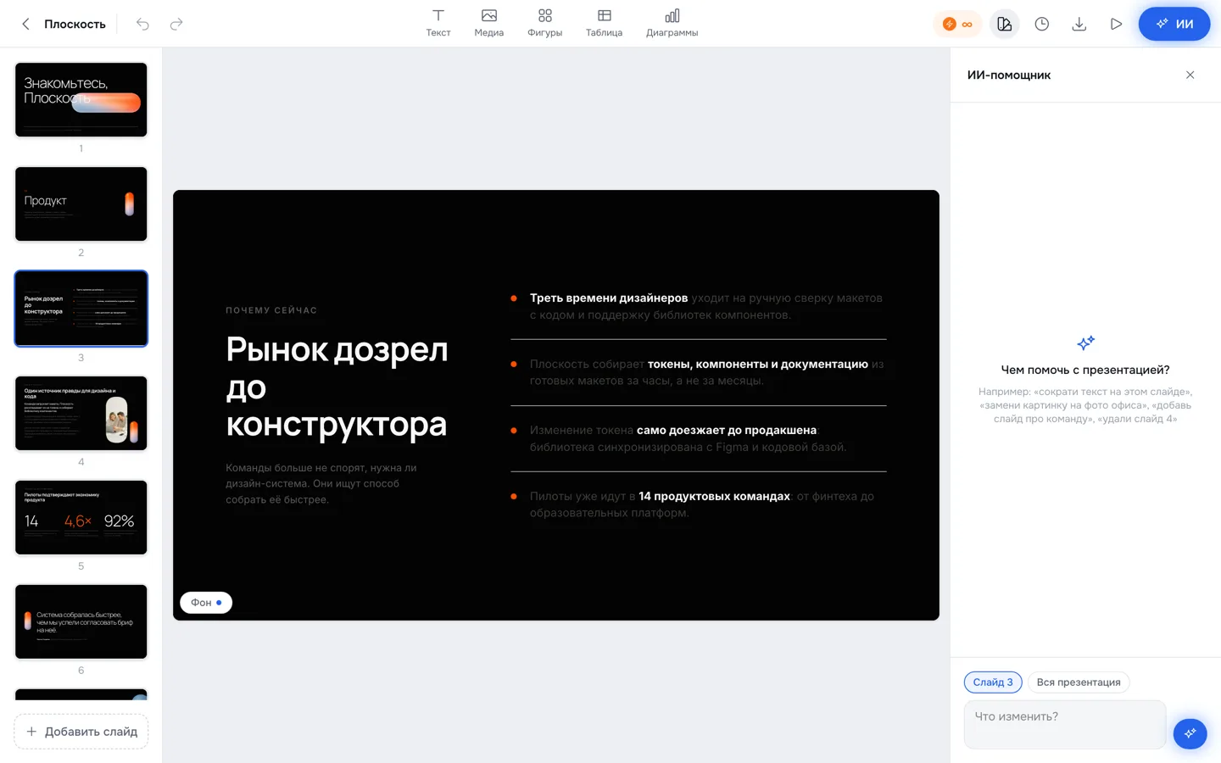
Task: Open the Диаграммы tool
Action: (x=672, y=23)
